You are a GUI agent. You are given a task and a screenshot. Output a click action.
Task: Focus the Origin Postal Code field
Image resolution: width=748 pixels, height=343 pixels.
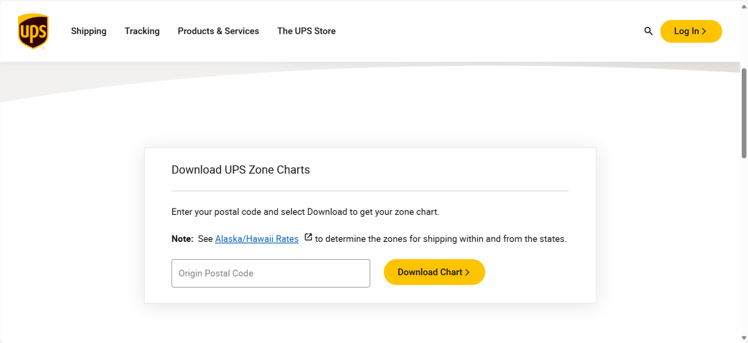pos(270,273)
